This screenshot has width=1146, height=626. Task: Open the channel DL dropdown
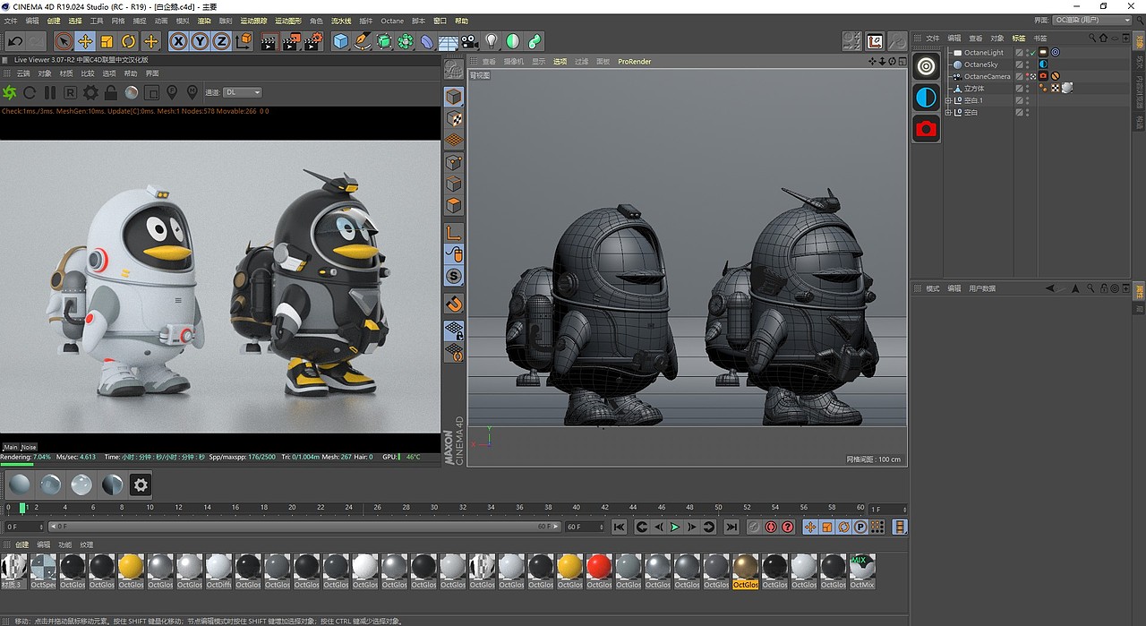pos(243,92)
